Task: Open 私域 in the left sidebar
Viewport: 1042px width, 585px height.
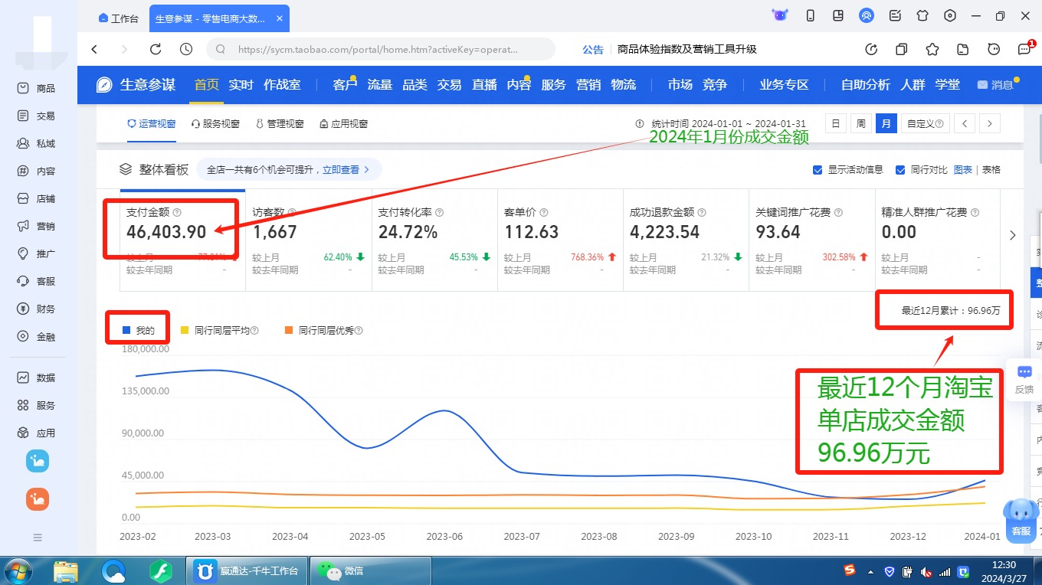Action: 37,144
